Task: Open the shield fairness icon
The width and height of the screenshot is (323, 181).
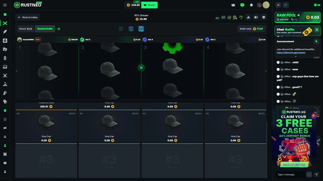Action: click(264, 17)
